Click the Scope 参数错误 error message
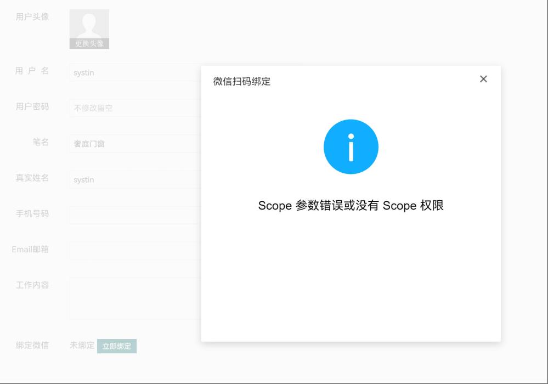Image resolution: width=548 pixels, height=384 pixels. tap(351, 206)
